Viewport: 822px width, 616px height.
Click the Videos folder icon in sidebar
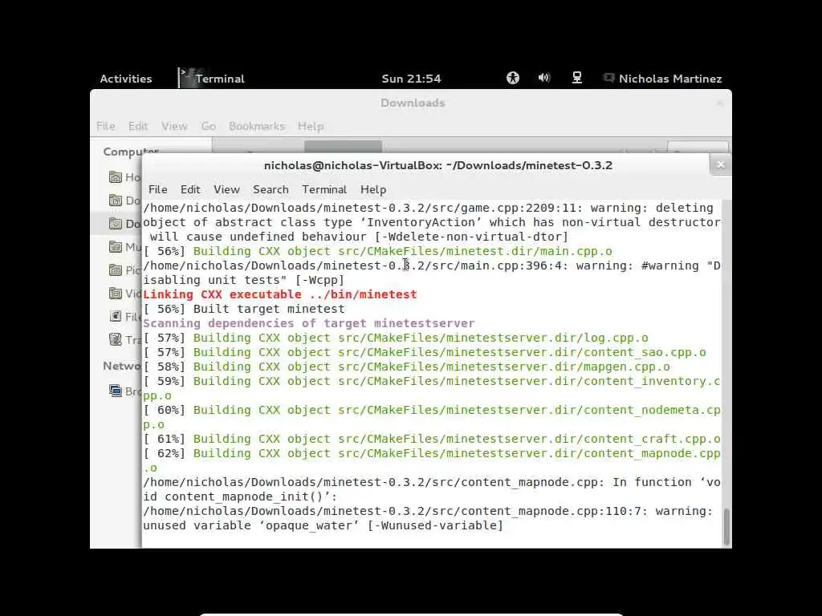pos(116,294)
